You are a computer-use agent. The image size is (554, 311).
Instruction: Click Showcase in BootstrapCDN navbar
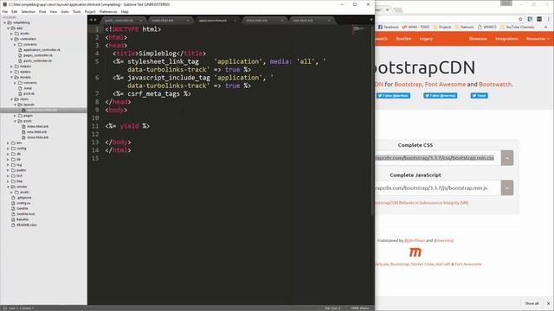tap(478, 39)
